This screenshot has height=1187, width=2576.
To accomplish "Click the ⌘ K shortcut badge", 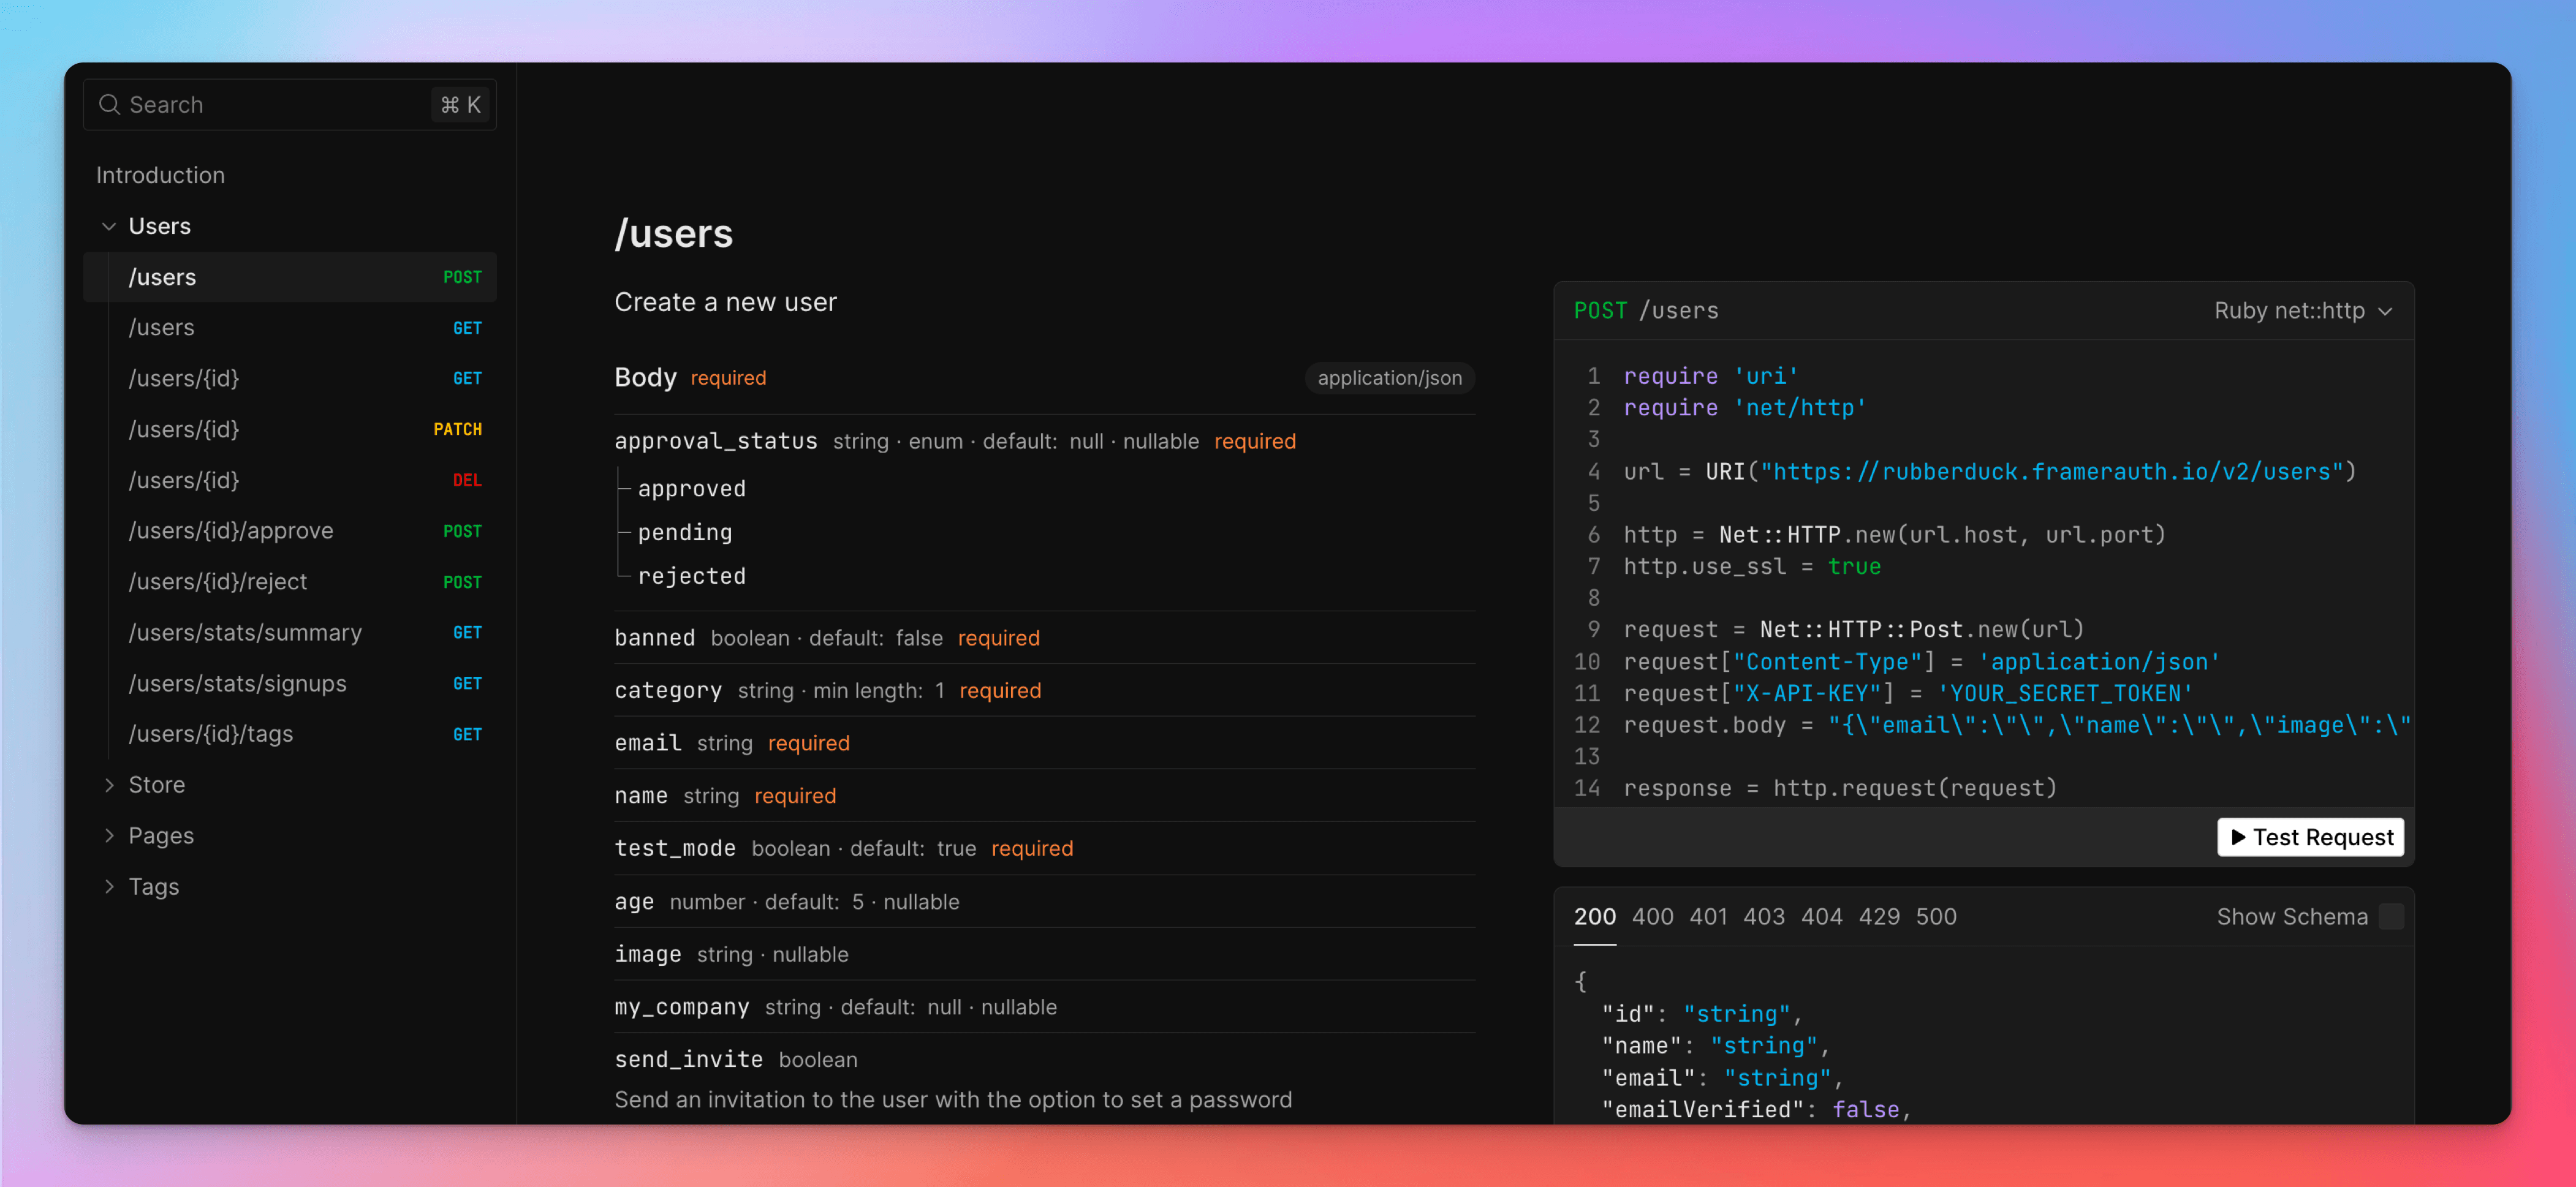I will [461, 105].
